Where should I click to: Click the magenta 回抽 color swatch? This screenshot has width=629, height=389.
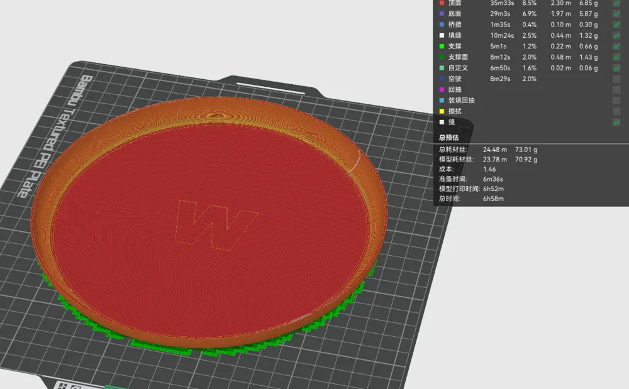(442, 89)
